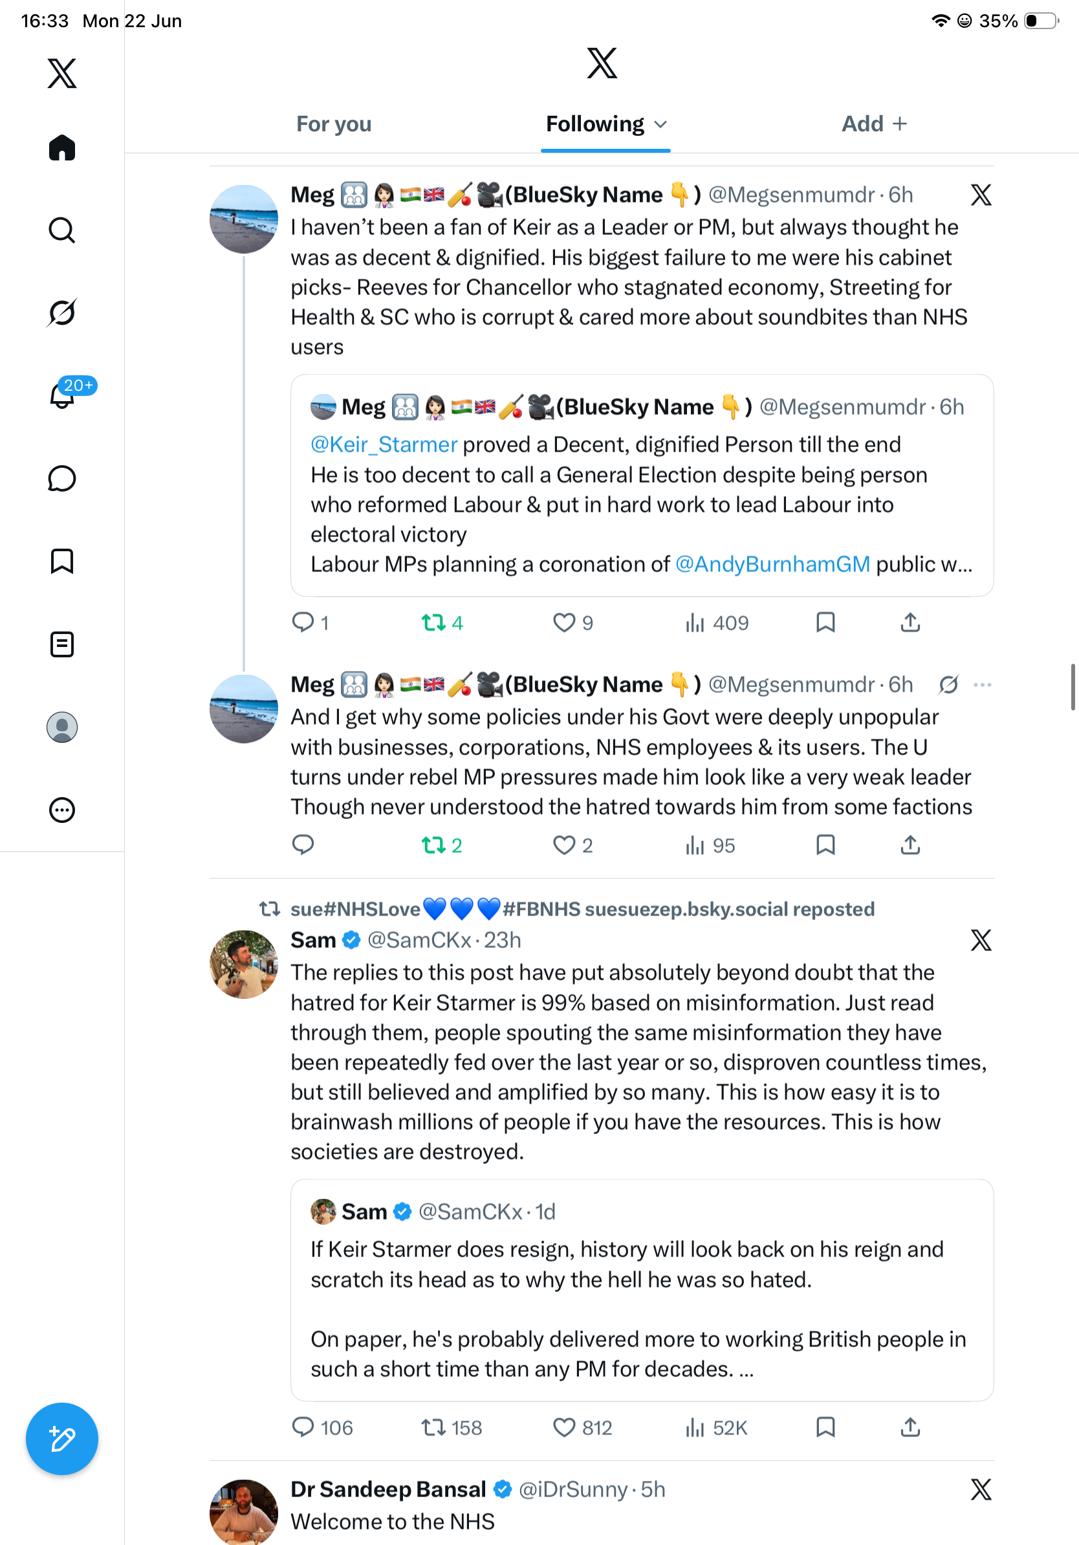Open the @Keir_Starmer mention link

point(384,444)
